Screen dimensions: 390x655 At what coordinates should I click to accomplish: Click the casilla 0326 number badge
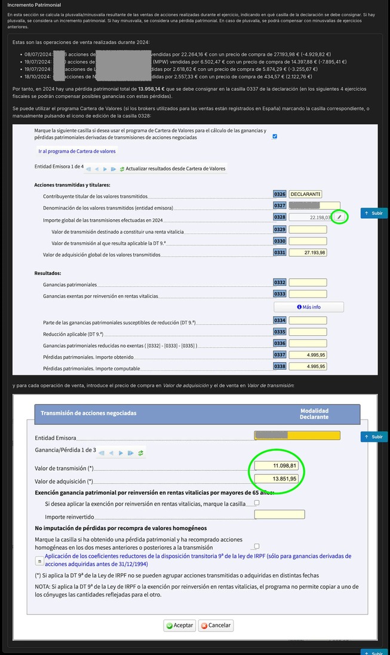[280, 194]
